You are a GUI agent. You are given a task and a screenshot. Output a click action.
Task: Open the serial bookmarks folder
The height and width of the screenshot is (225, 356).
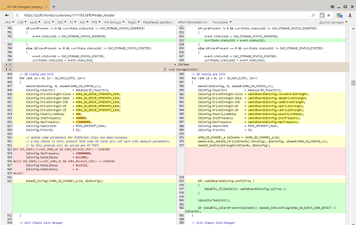(x=35, y=22)
